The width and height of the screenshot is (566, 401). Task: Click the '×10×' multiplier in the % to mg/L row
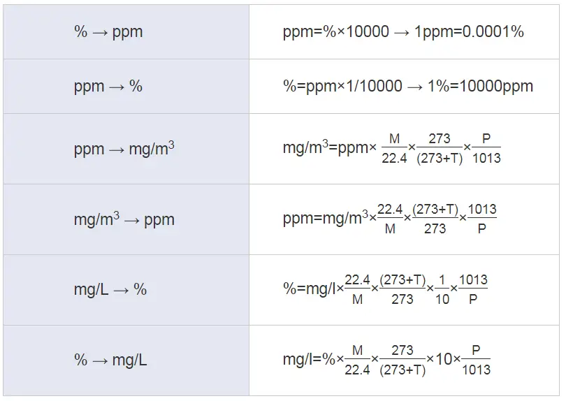444,359
